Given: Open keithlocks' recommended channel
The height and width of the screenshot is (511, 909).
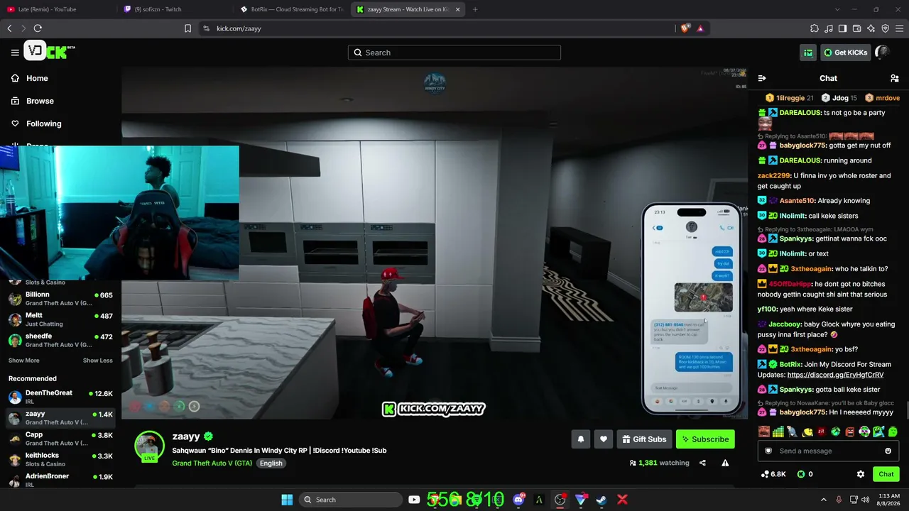Looking at the screenshot, I should tap(60, 459).
